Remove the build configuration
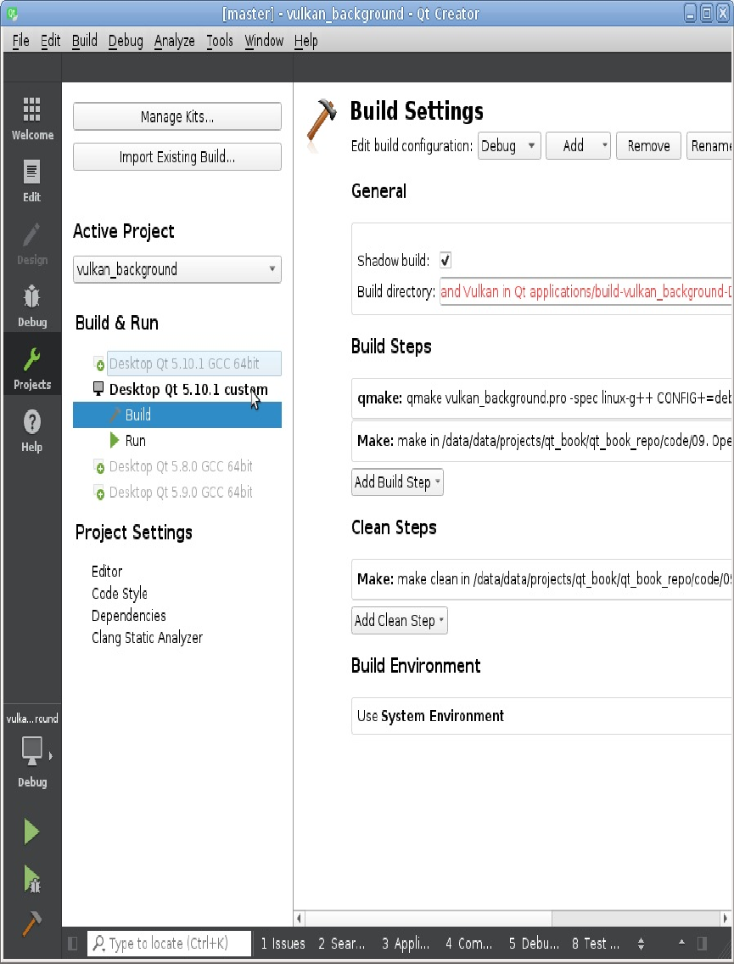This screenshot has height=964, width=734. click(x=648, y=146)
